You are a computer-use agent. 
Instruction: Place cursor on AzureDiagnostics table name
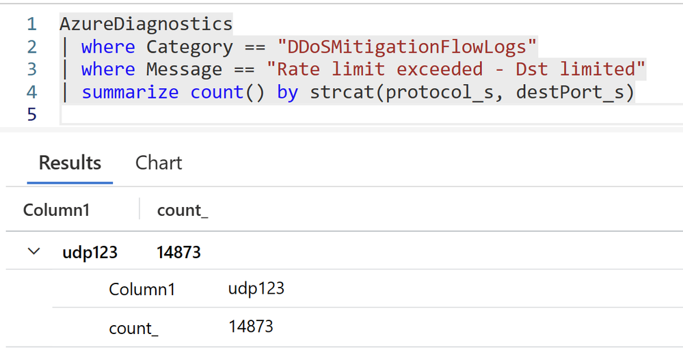coord(146,23)
